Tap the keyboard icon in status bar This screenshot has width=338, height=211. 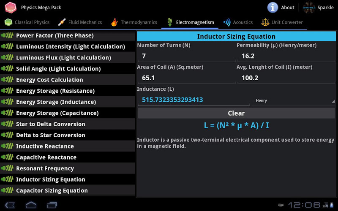281,205
